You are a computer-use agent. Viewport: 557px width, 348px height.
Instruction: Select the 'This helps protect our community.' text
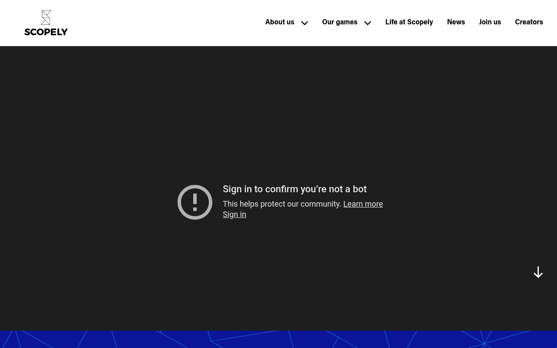(282, 204)
